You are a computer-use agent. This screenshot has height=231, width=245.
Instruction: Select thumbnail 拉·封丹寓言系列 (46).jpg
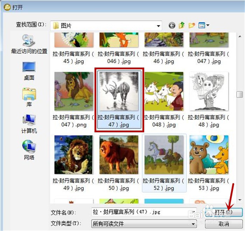click(x=164, y=40)
